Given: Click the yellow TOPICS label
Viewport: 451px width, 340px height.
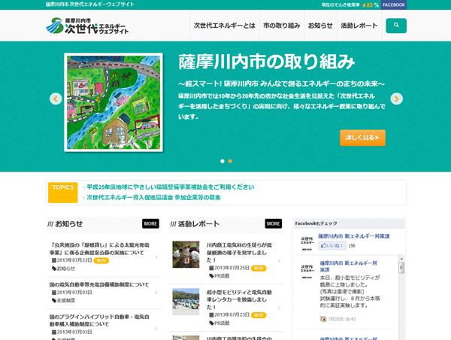Looking at the screenshot, I should (x=62, y=193).
